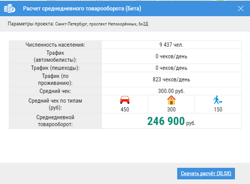Click the population value 9 437 чел.
This screenshot has width=250, height=184.
pos(171,45)
